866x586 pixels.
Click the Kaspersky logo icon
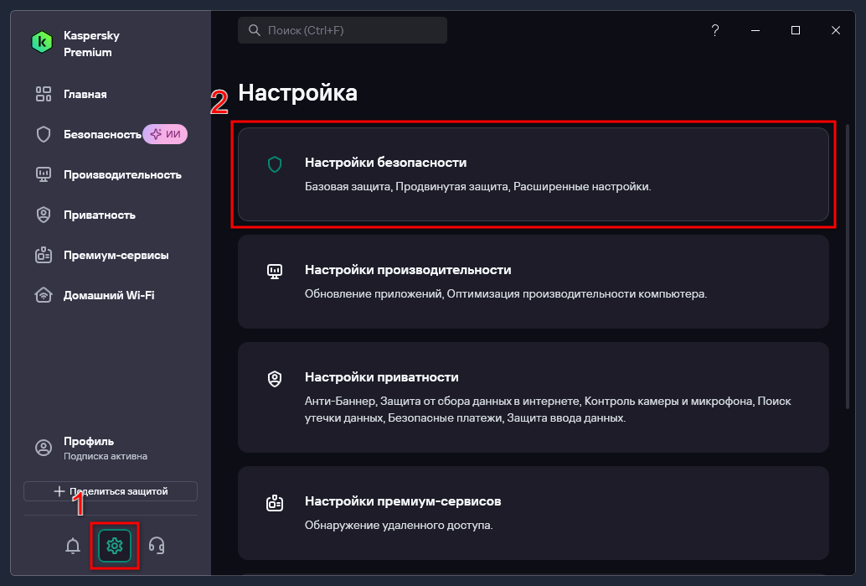(x=41, y=43)
